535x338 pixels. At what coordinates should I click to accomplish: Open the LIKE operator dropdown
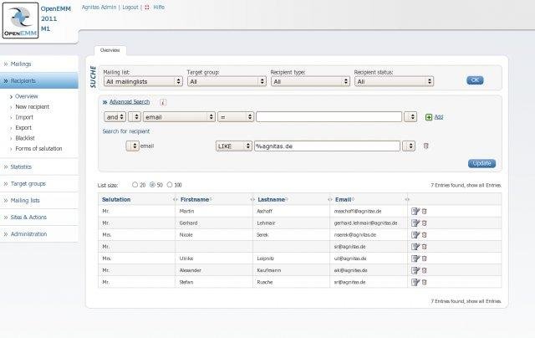click(x=233, y=146)
